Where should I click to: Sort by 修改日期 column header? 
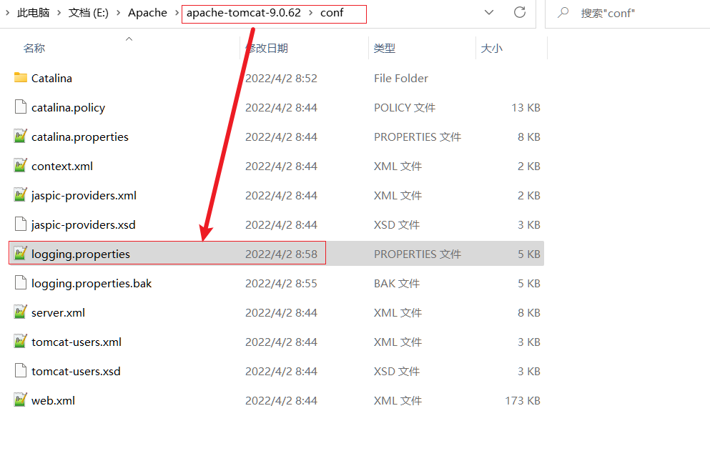pyautogui.click(x=267, y=48)
